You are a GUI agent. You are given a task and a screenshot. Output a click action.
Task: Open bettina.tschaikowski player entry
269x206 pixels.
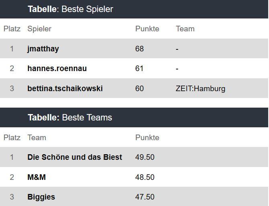click(65, 88)
